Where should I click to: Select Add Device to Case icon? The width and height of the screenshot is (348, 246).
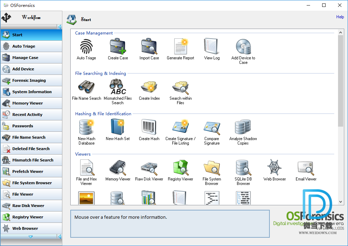tap(243, 47)
